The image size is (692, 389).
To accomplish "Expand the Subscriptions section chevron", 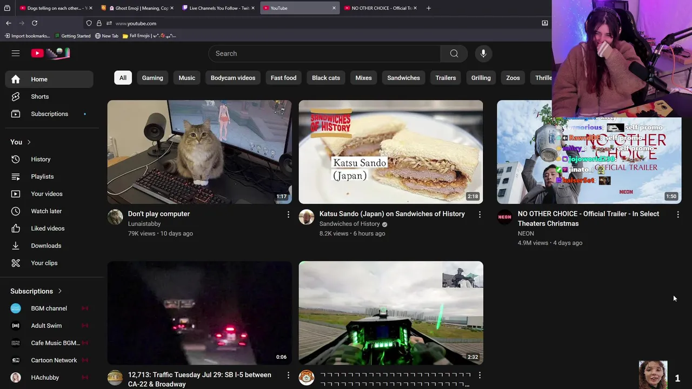I will pos(59,291).
